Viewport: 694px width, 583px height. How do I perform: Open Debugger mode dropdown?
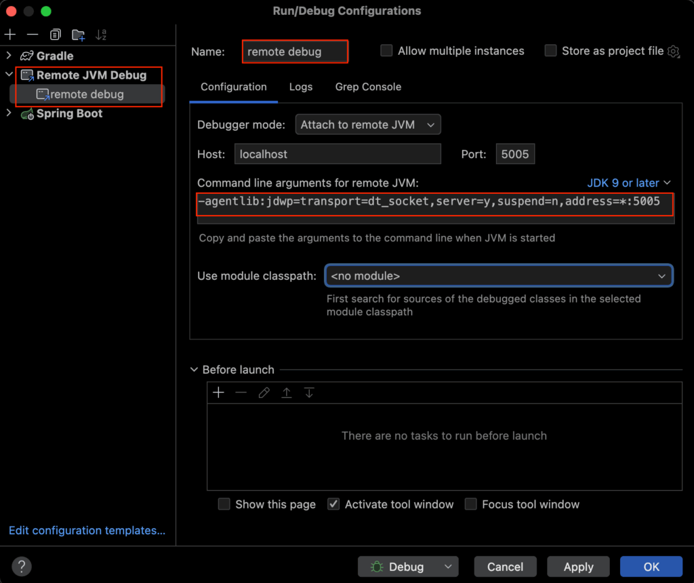(x=368, y=125)
